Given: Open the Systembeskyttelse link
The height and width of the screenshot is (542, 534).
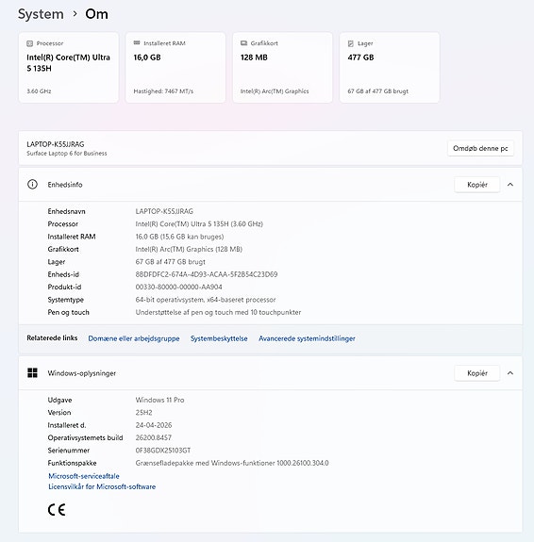Looking at the screenshot, I should 219,338.
